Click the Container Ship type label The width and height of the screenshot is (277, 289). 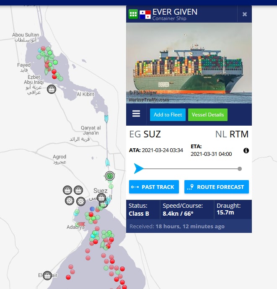pos(169,18)
